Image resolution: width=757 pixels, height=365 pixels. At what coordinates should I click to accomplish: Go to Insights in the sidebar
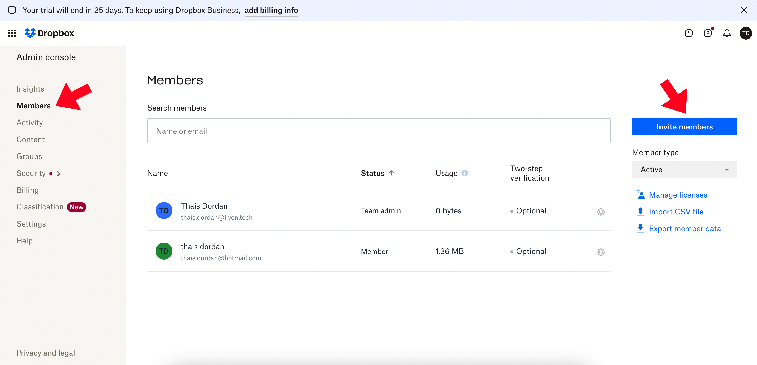30,89
